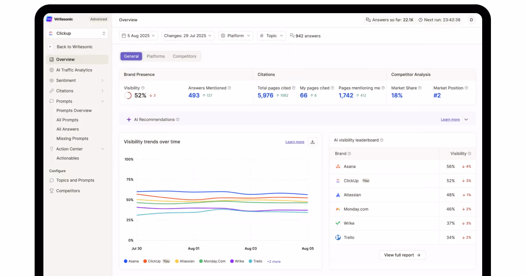Click the My pages cited info icon
This screenshot has height=276, width=526.
click(332, 88)
